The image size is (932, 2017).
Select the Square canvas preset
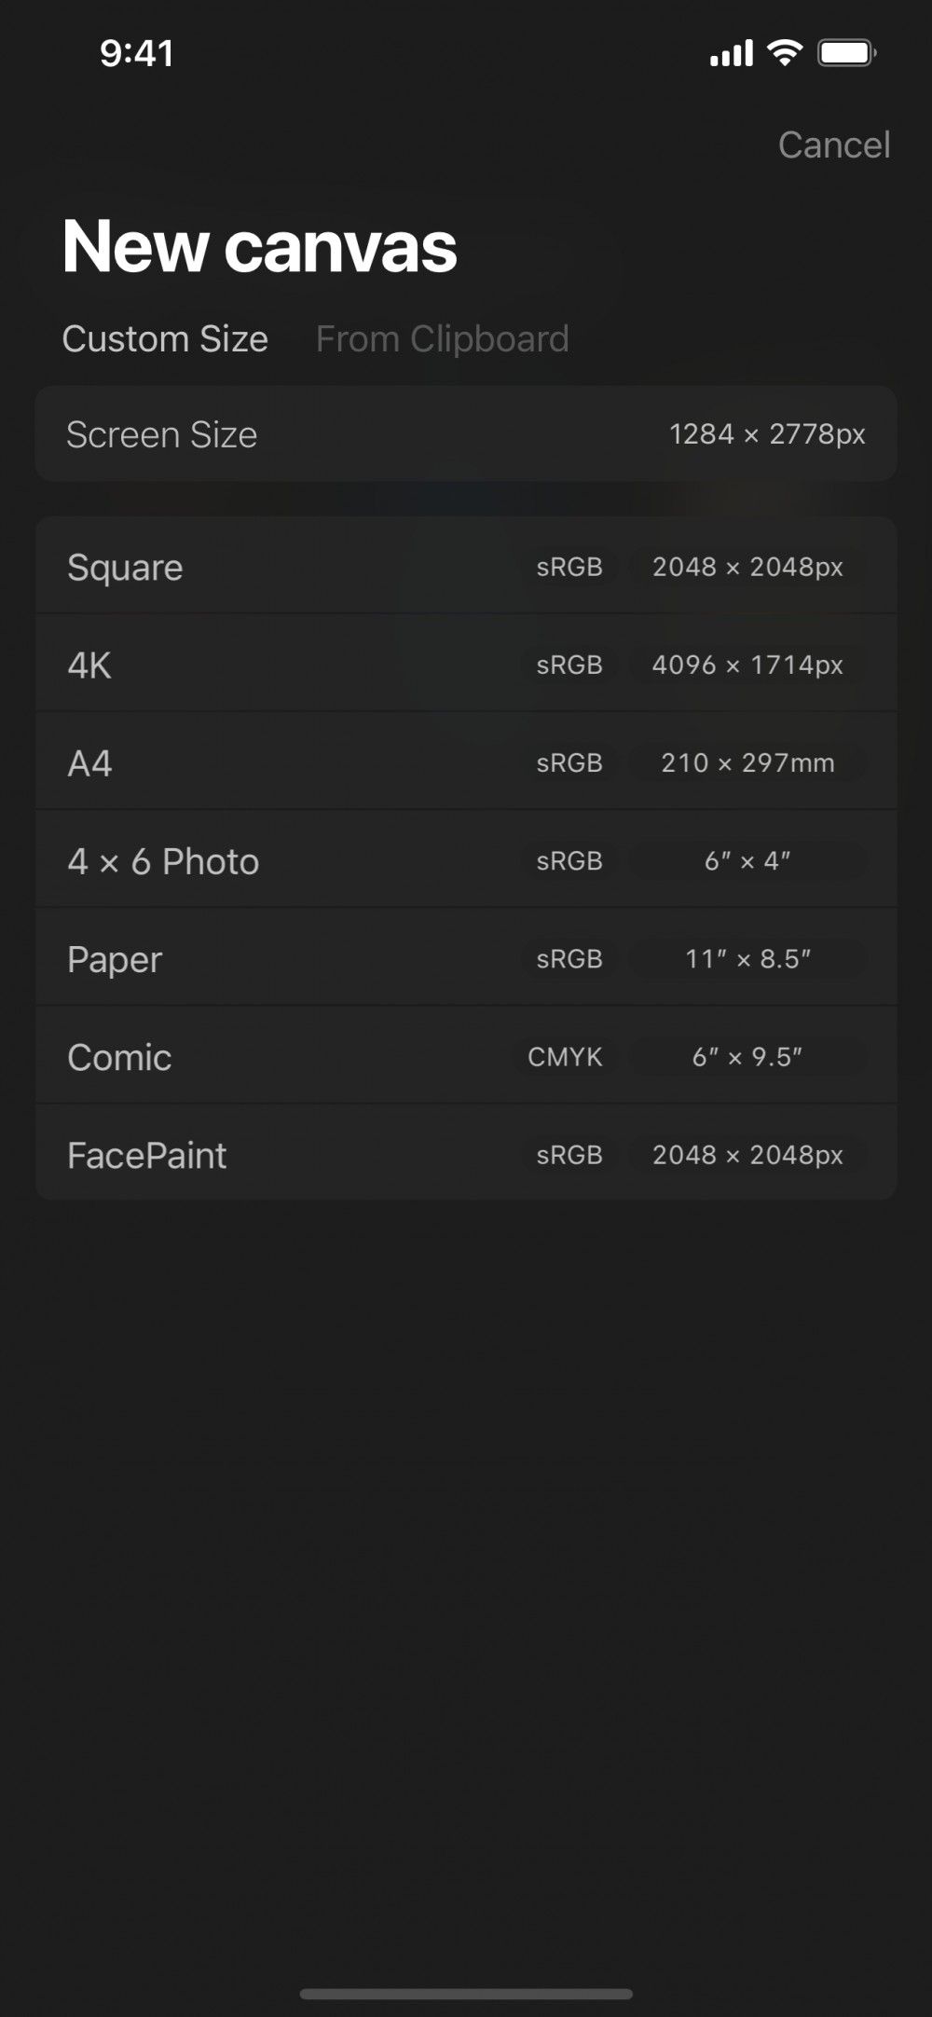pos(280,568)
